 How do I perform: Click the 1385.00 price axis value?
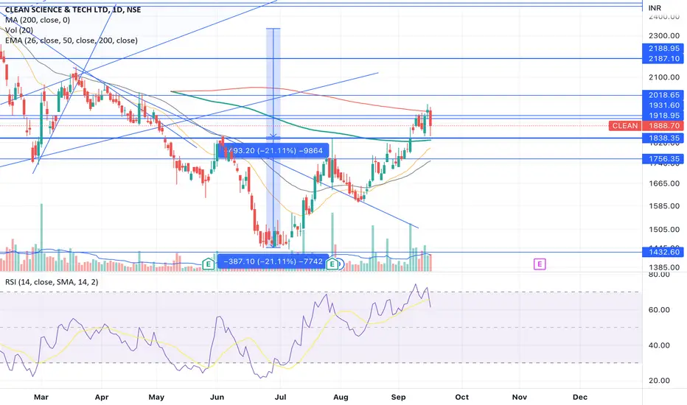click(664, 267)
